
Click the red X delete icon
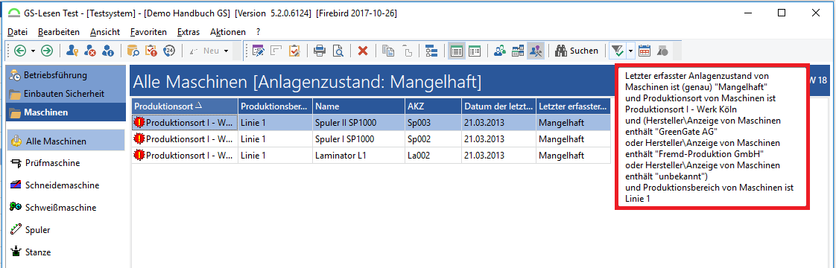(363, 51)
